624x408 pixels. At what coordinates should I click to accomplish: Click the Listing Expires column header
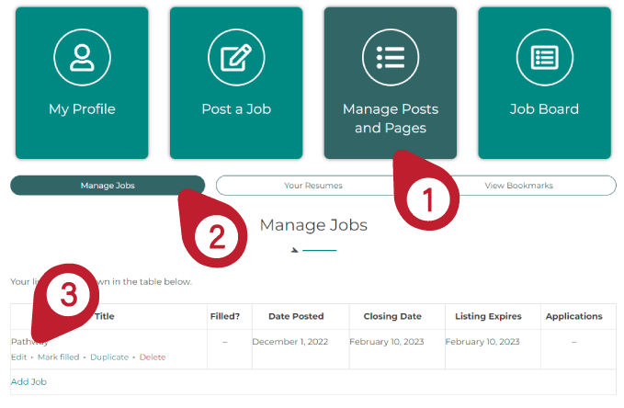click(488, 316)
